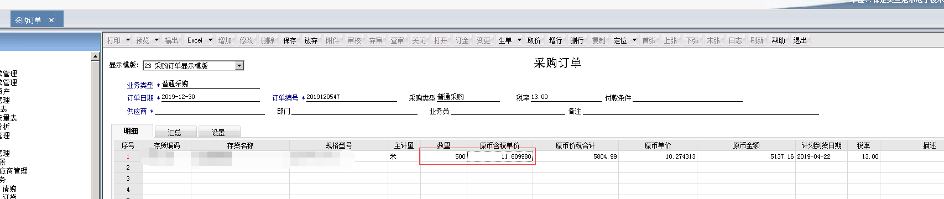Click unit price cell 11.609980
Viewport: 944px width, 199px height.
click(500, 156)
